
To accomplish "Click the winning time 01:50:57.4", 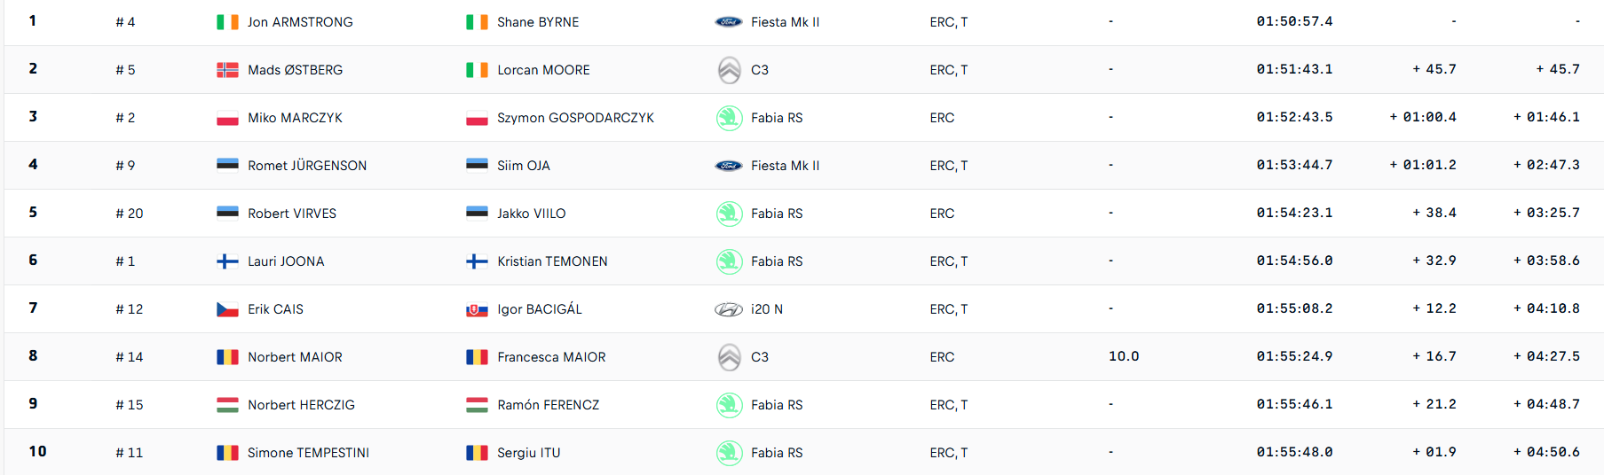I will click(1294, 21).
